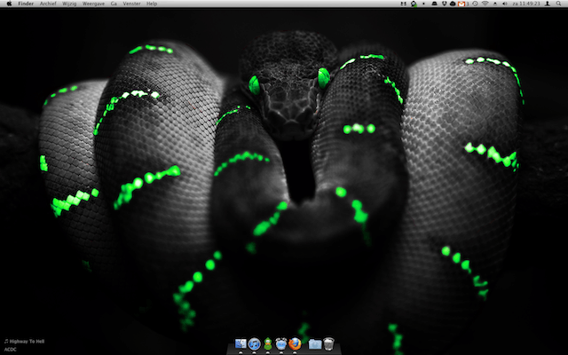
Task: Click the cloud menu bar icon
Action: pos(453,4)
